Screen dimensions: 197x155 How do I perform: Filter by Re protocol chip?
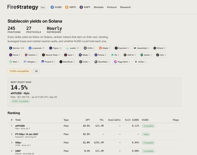pyautogui.click(x=115, y=55)
